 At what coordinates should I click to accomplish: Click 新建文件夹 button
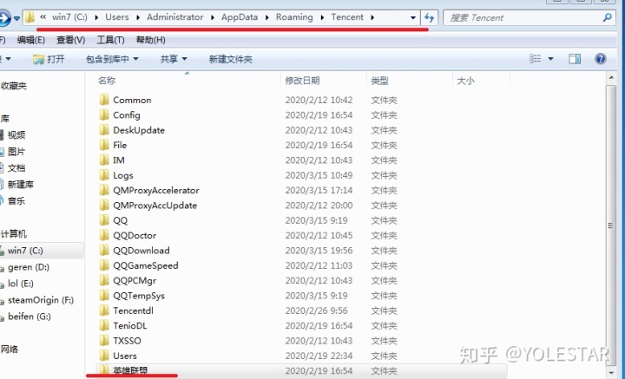230,59
